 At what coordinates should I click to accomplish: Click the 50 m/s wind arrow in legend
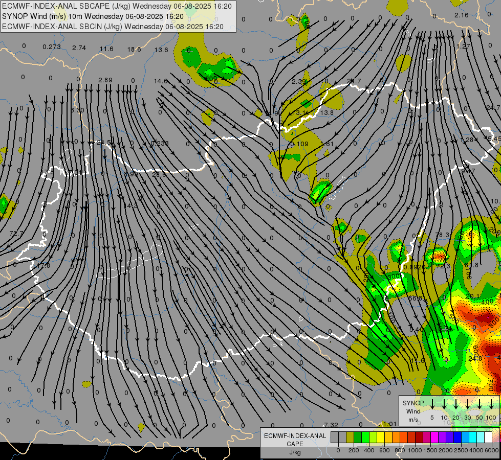[x=480, y=404]
